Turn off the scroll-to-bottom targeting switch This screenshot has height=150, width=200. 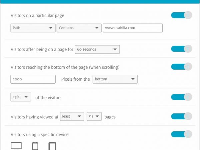(181, 67)
